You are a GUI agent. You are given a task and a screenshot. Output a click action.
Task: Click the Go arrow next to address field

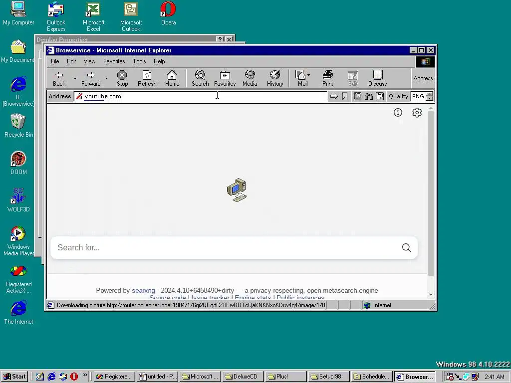[x=334, y=96]
